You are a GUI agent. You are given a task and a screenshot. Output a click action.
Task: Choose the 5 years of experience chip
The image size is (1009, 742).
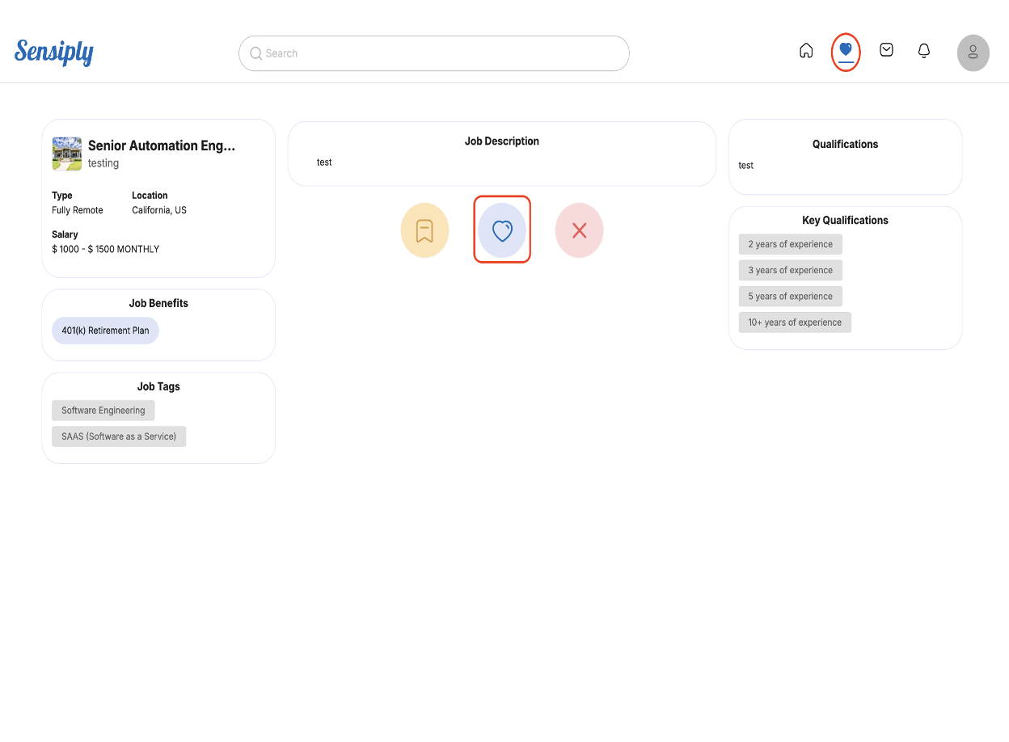pos(790,296)
